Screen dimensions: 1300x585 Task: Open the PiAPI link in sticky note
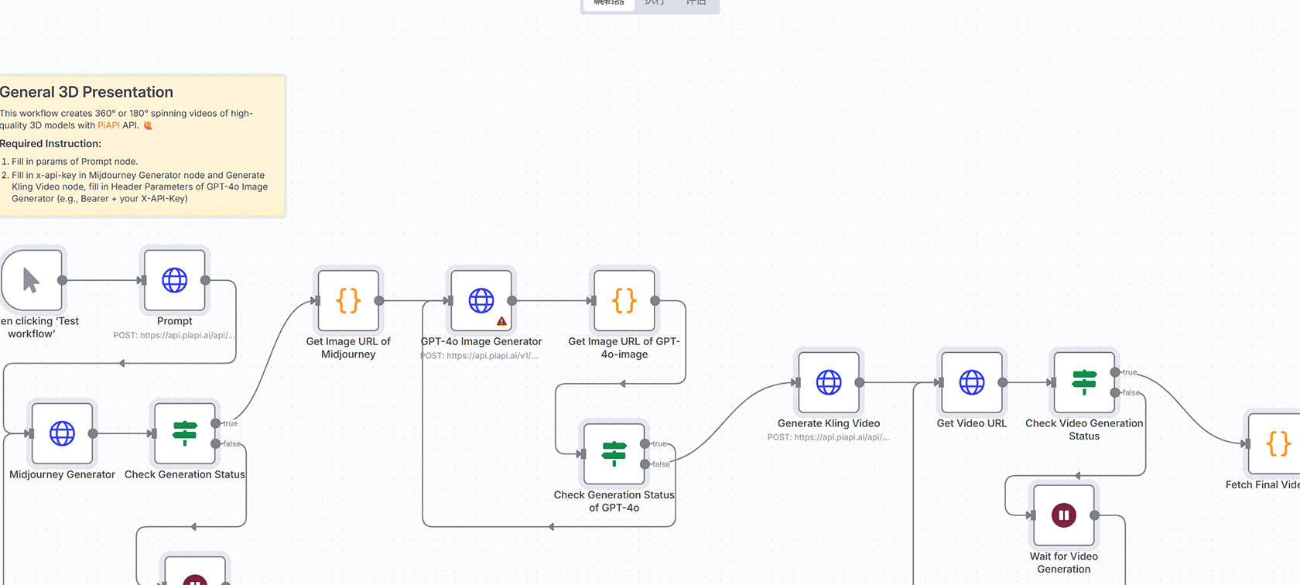click(x=108, y=125)
